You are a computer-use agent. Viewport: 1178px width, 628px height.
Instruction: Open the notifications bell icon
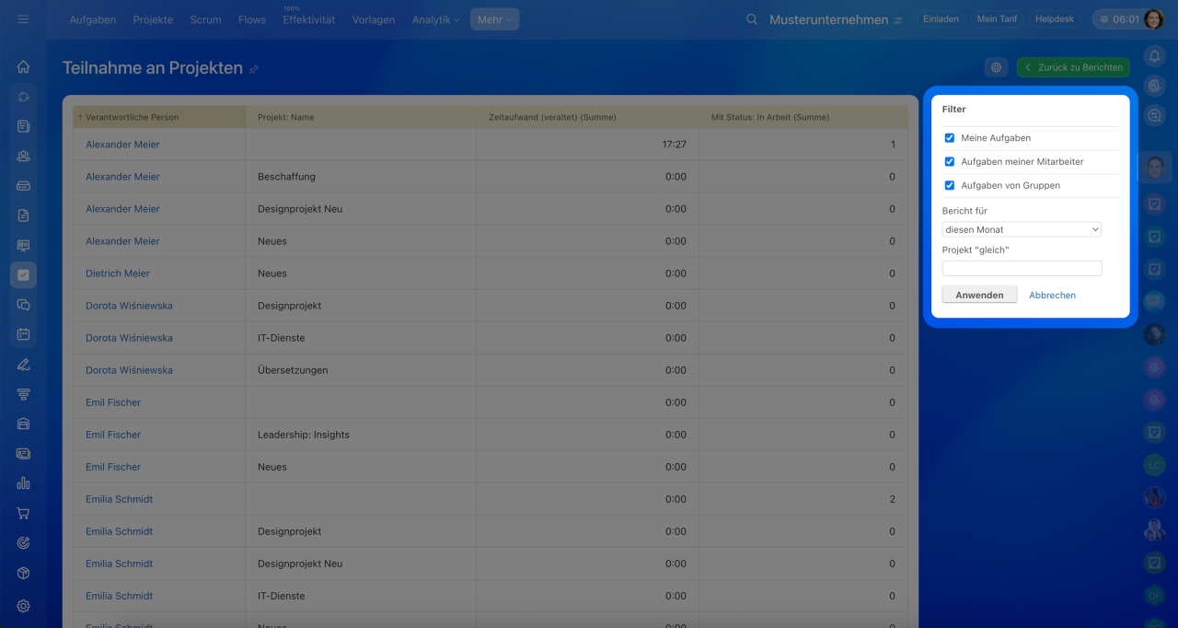(1154, 56)
